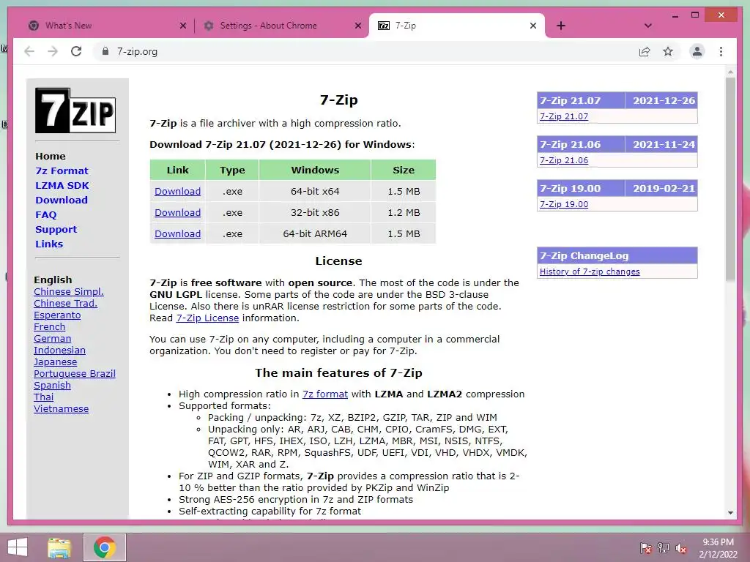The height and width of the screenshot is (562, 750).
Task: Expand the tab search chevron
Action: tap(647, 26)
